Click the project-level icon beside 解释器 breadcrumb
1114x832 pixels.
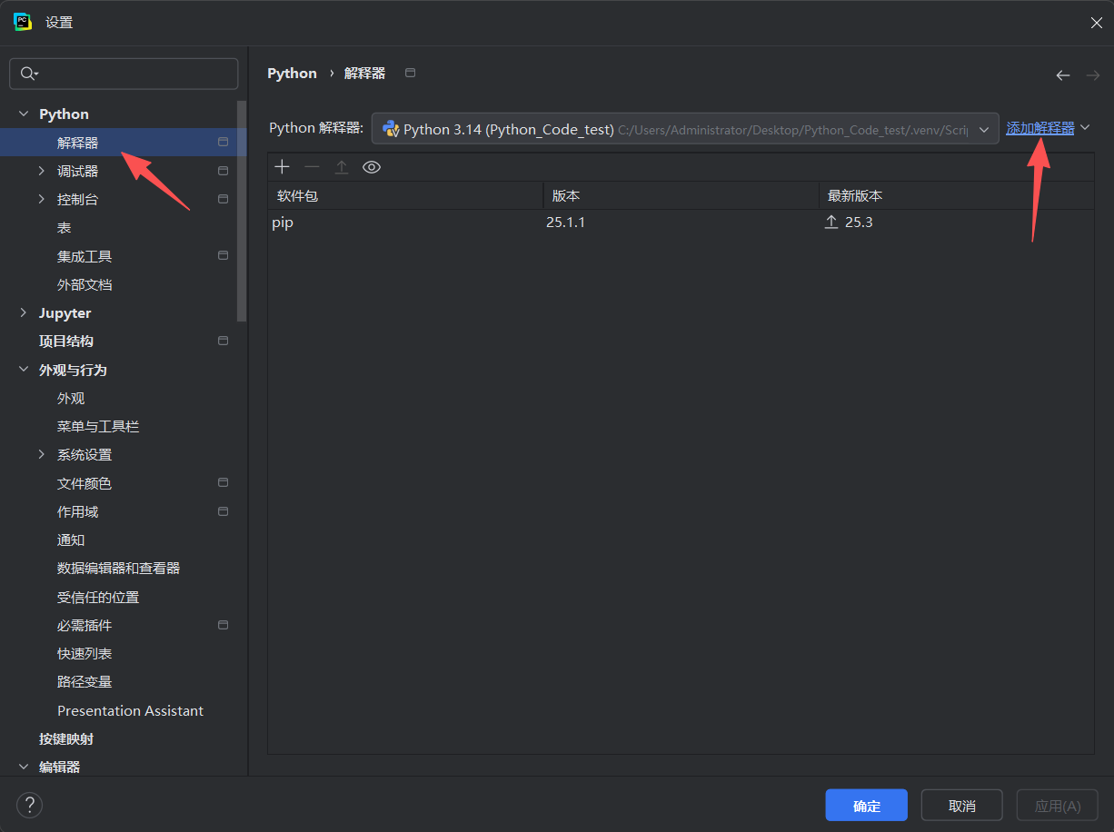(410, 73)
